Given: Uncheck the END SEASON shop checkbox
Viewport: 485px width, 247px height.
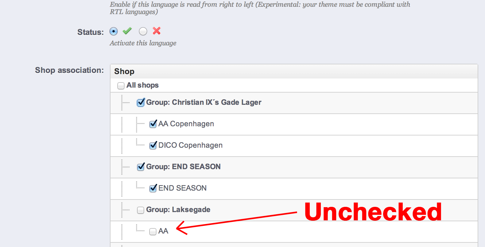Looking at the screenshot, I should (x=153, y=188).
